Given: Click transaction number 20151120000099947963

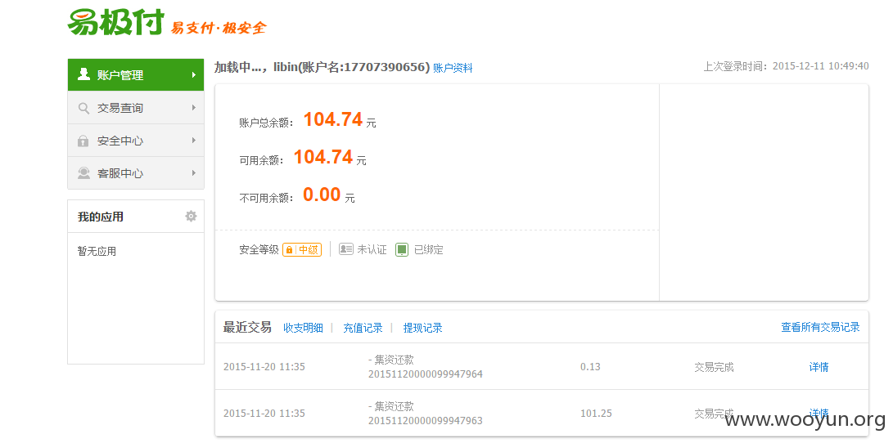Looking at the screenshot, I should coord(426,421).
